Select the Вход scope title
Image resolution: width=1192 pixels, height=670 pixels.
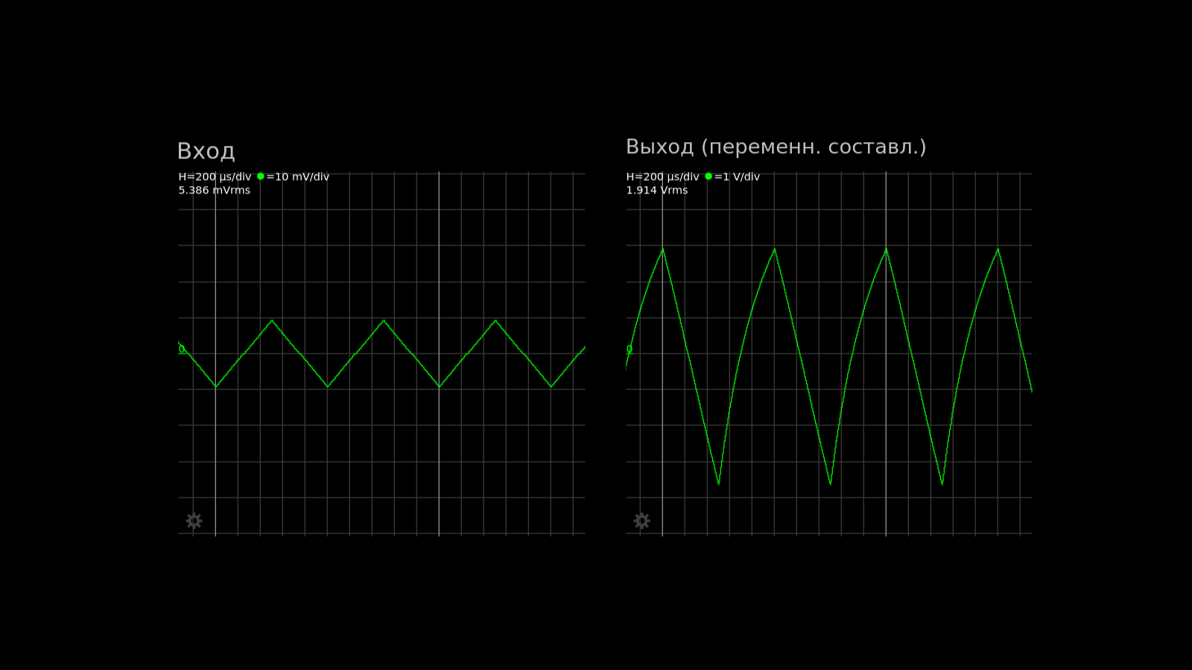click(x=206, y=151)
